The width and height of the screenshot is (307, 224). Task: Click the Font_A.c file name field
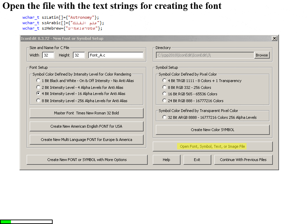coord(116,55)
